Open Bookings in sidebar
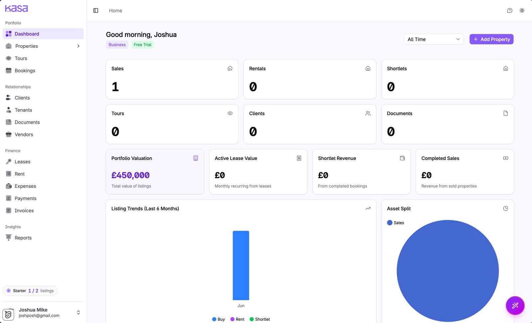The image size is (532, 323). 43,71
